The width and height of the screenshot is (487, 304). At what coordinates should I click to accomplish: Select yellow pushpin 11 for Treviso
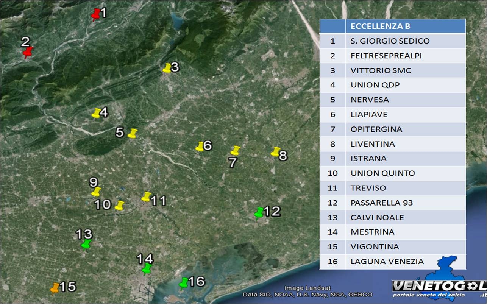tap(146, 196)
